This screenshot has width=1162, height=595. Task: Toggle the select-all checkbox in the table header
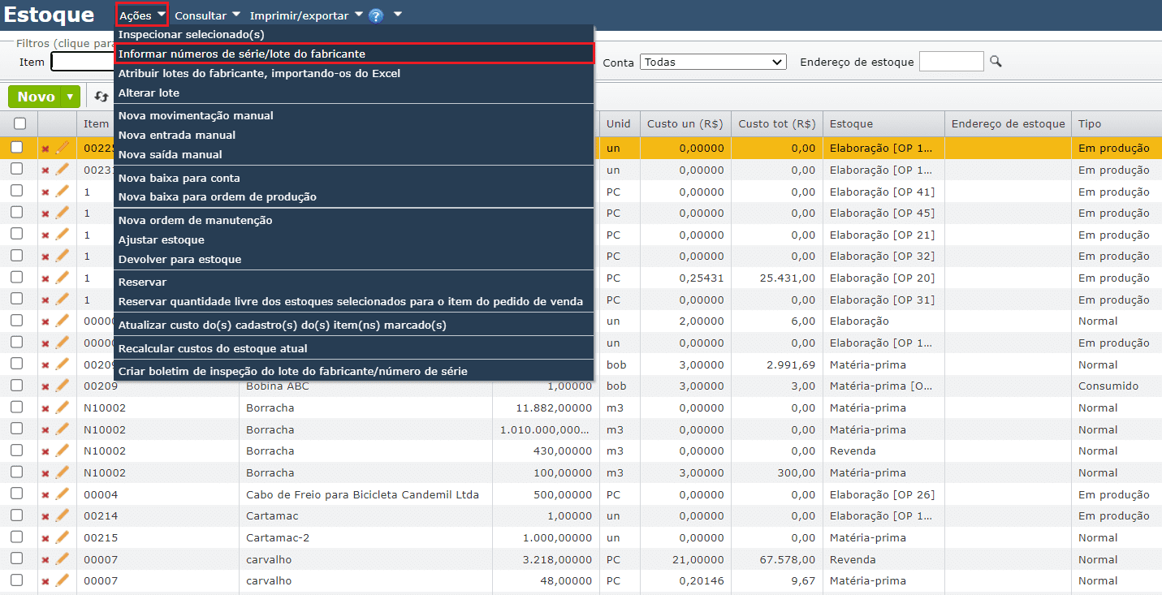(20, 124)
